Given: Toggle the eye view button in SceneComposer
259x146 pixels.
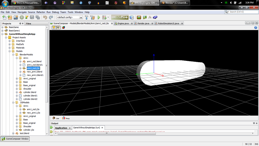Looking at the screenshot, I should pyautogui.click(x=58, y=27).
